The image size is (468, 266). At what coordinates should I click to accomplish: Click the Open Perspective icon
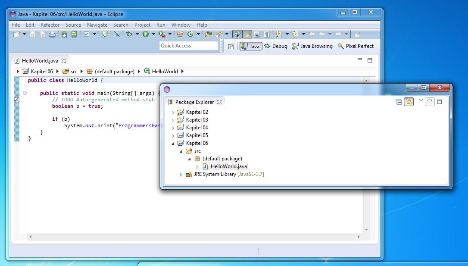click(231, 46)
